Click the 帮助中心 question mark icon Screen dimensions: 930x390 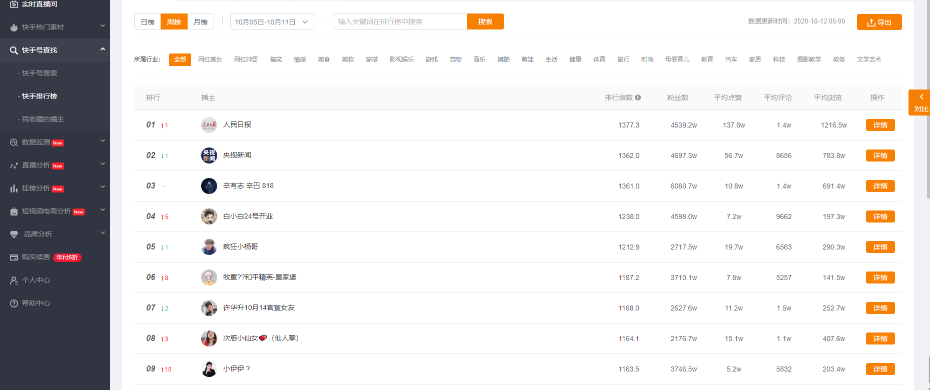pyautogui.click(x=14, y=303)
